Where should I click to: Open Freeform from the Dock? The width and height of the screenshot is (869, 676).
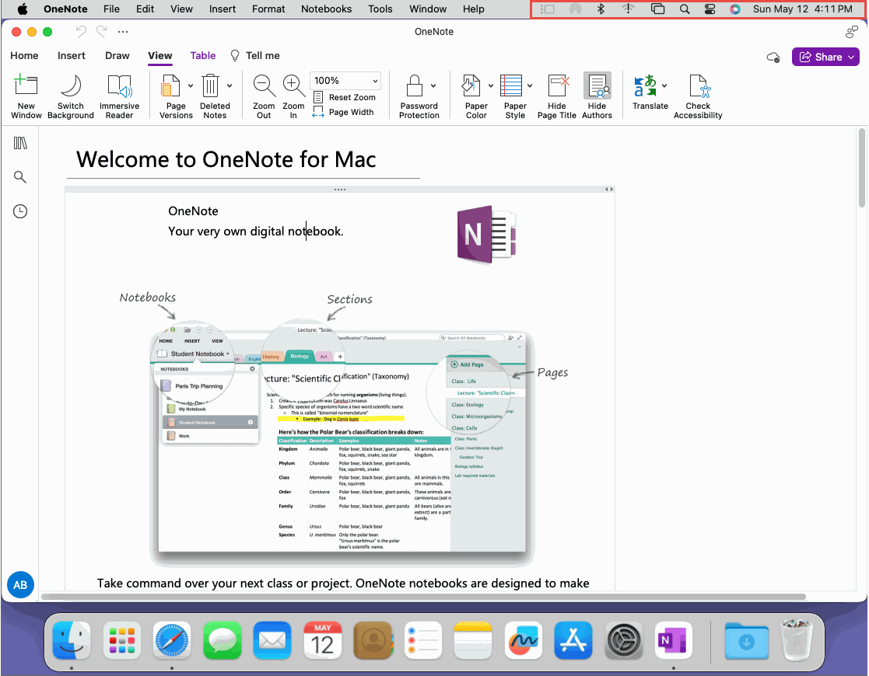(523, 640)
